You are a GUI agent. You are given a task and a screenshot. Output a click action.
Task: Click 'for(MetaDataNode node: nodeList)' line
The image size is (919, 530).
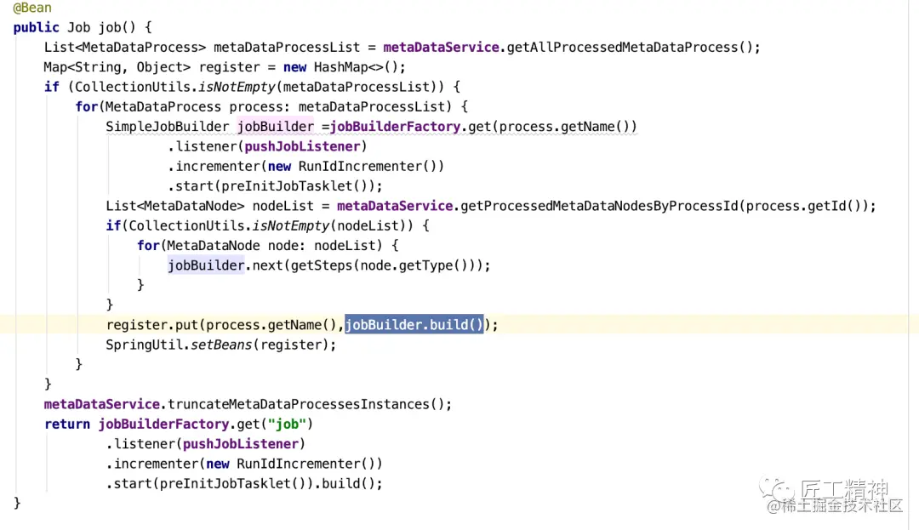tap(268, 246)
